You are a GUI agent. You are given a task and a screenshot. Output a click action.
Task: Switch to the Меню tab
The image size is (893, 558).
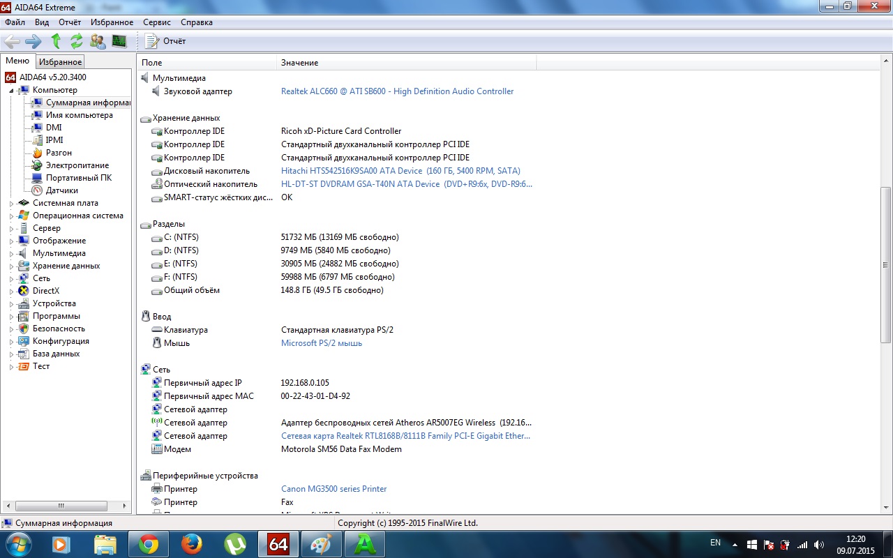click(x=17, y=61)
